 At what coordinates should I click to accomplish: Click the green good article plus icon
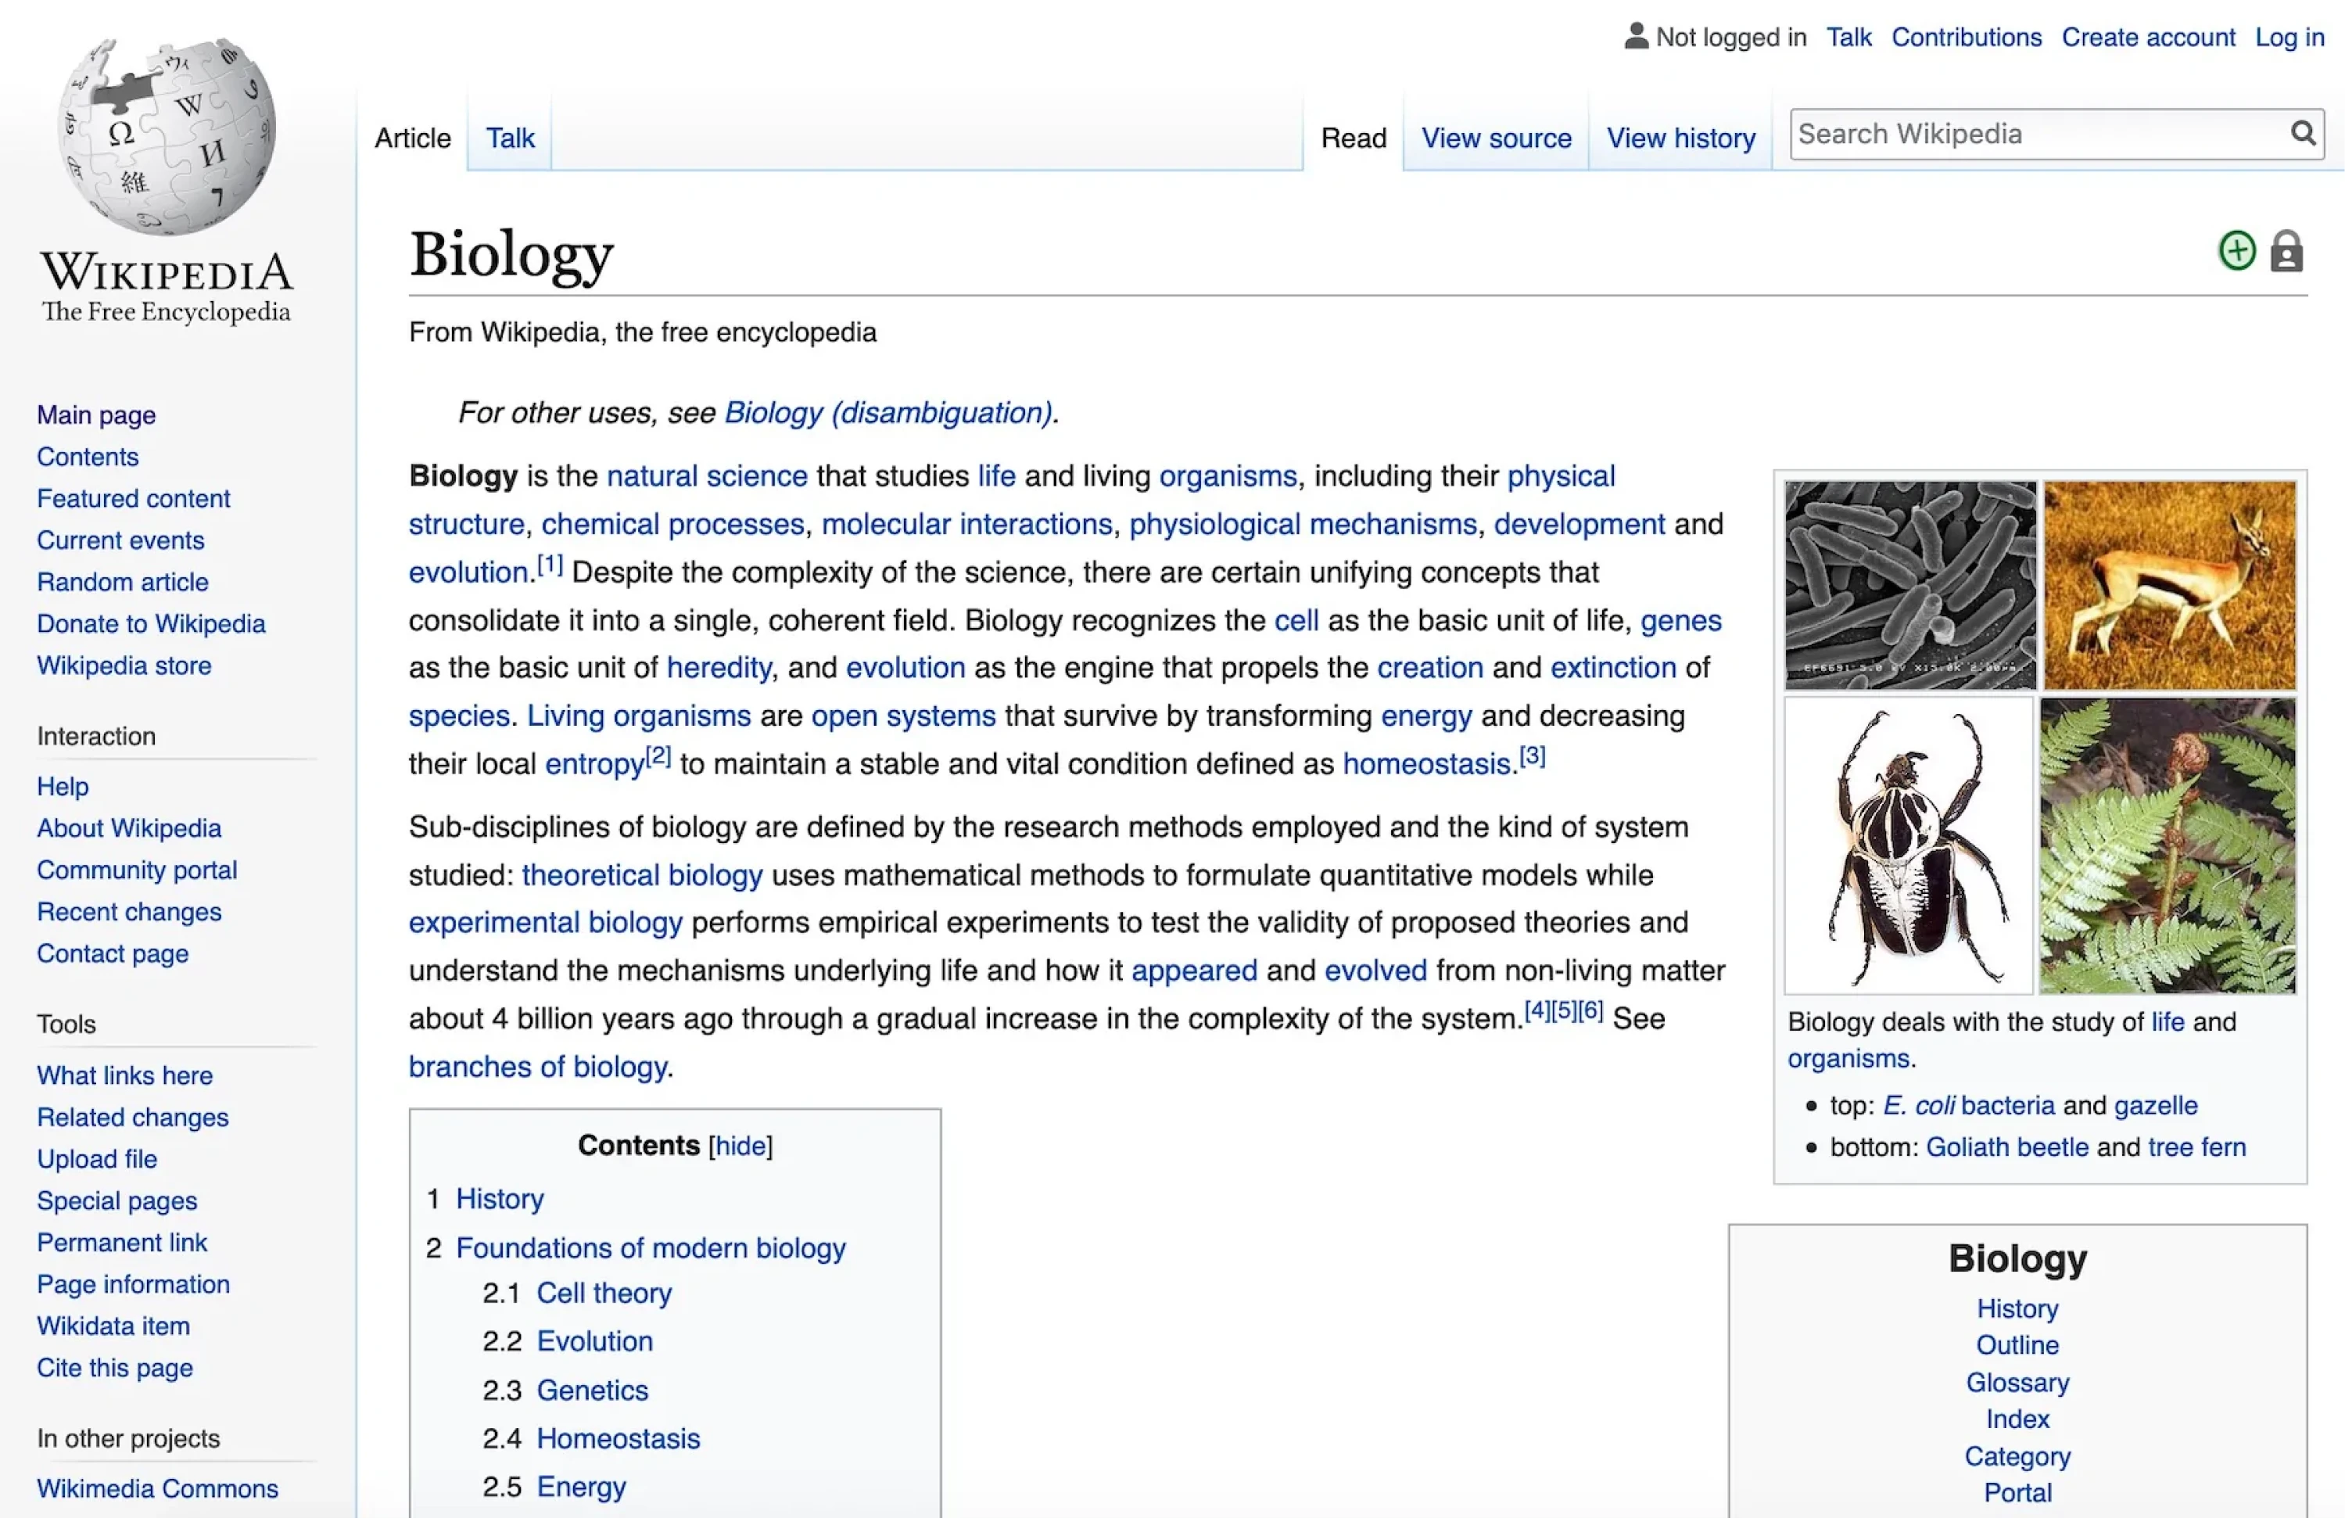[2236, 250]
